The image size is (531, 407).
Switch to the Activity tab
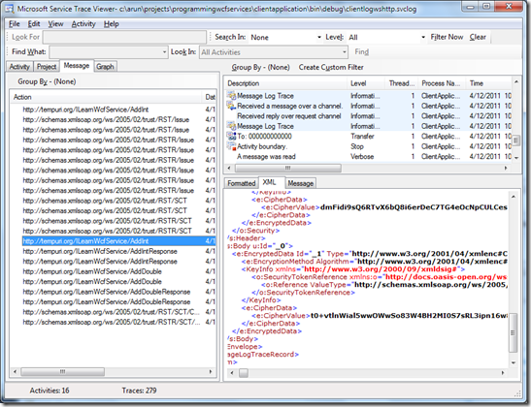tap(19, 67)
